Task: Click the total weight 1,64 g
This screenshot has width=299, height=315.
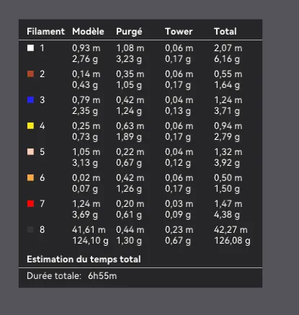Action: [x=227, y=85]
